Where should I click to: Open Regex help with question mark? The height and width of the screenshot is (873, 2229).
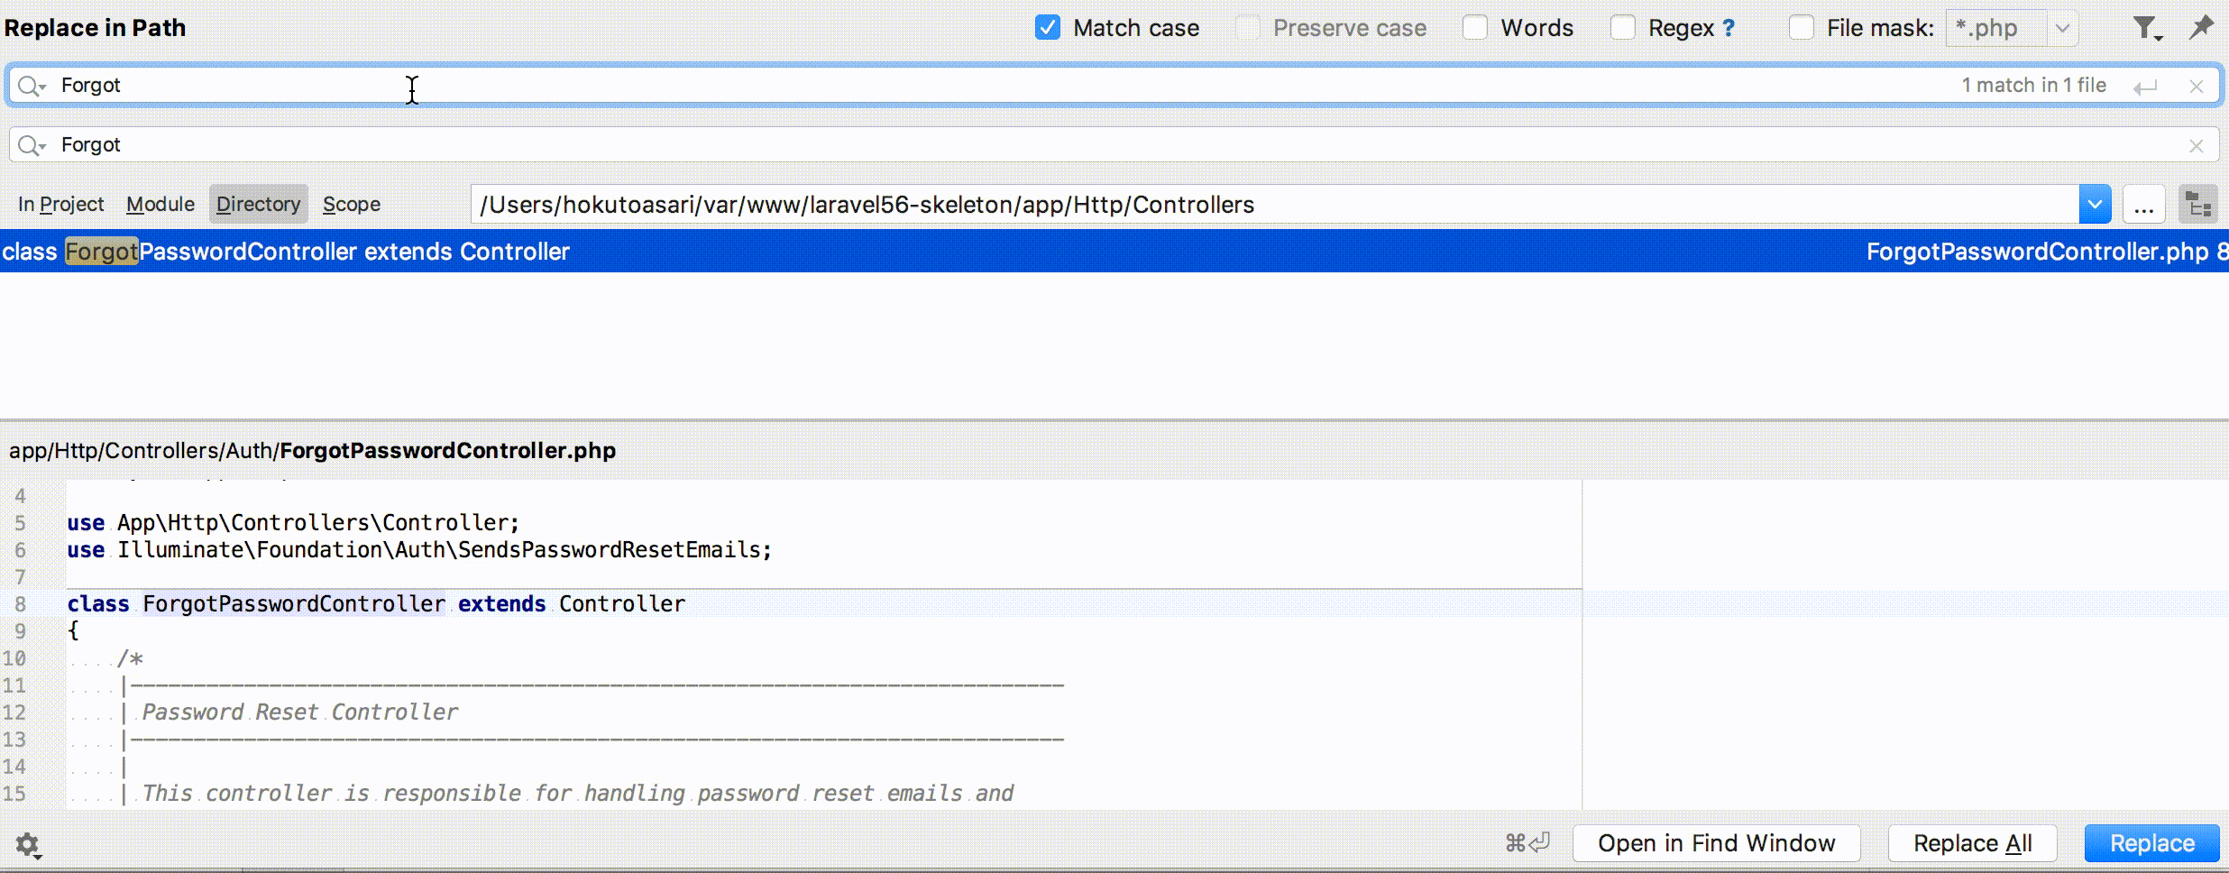(x=1728, y=27)
